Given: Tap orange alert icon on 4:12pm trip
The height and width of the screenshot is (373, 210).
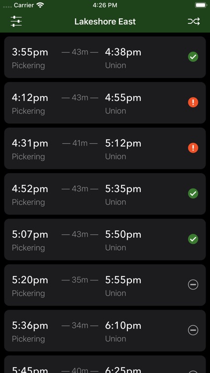Looking at the screenshot, I should click(x=193, y=102).
